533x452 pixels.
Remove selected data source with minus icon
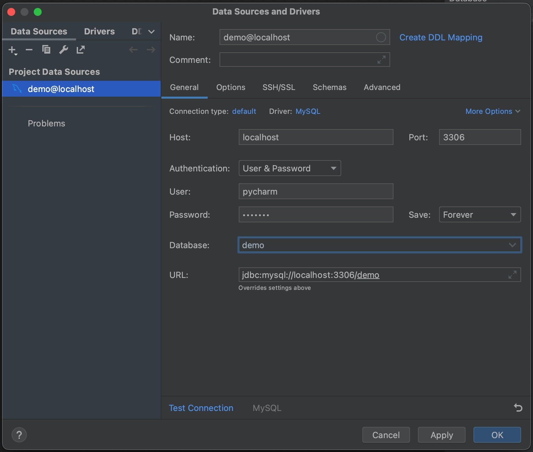point(29,50)
